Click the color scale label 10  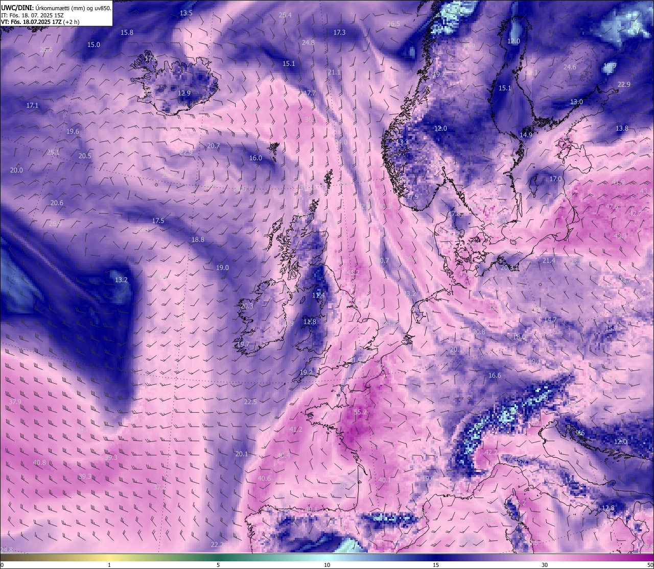coord(327,565)
